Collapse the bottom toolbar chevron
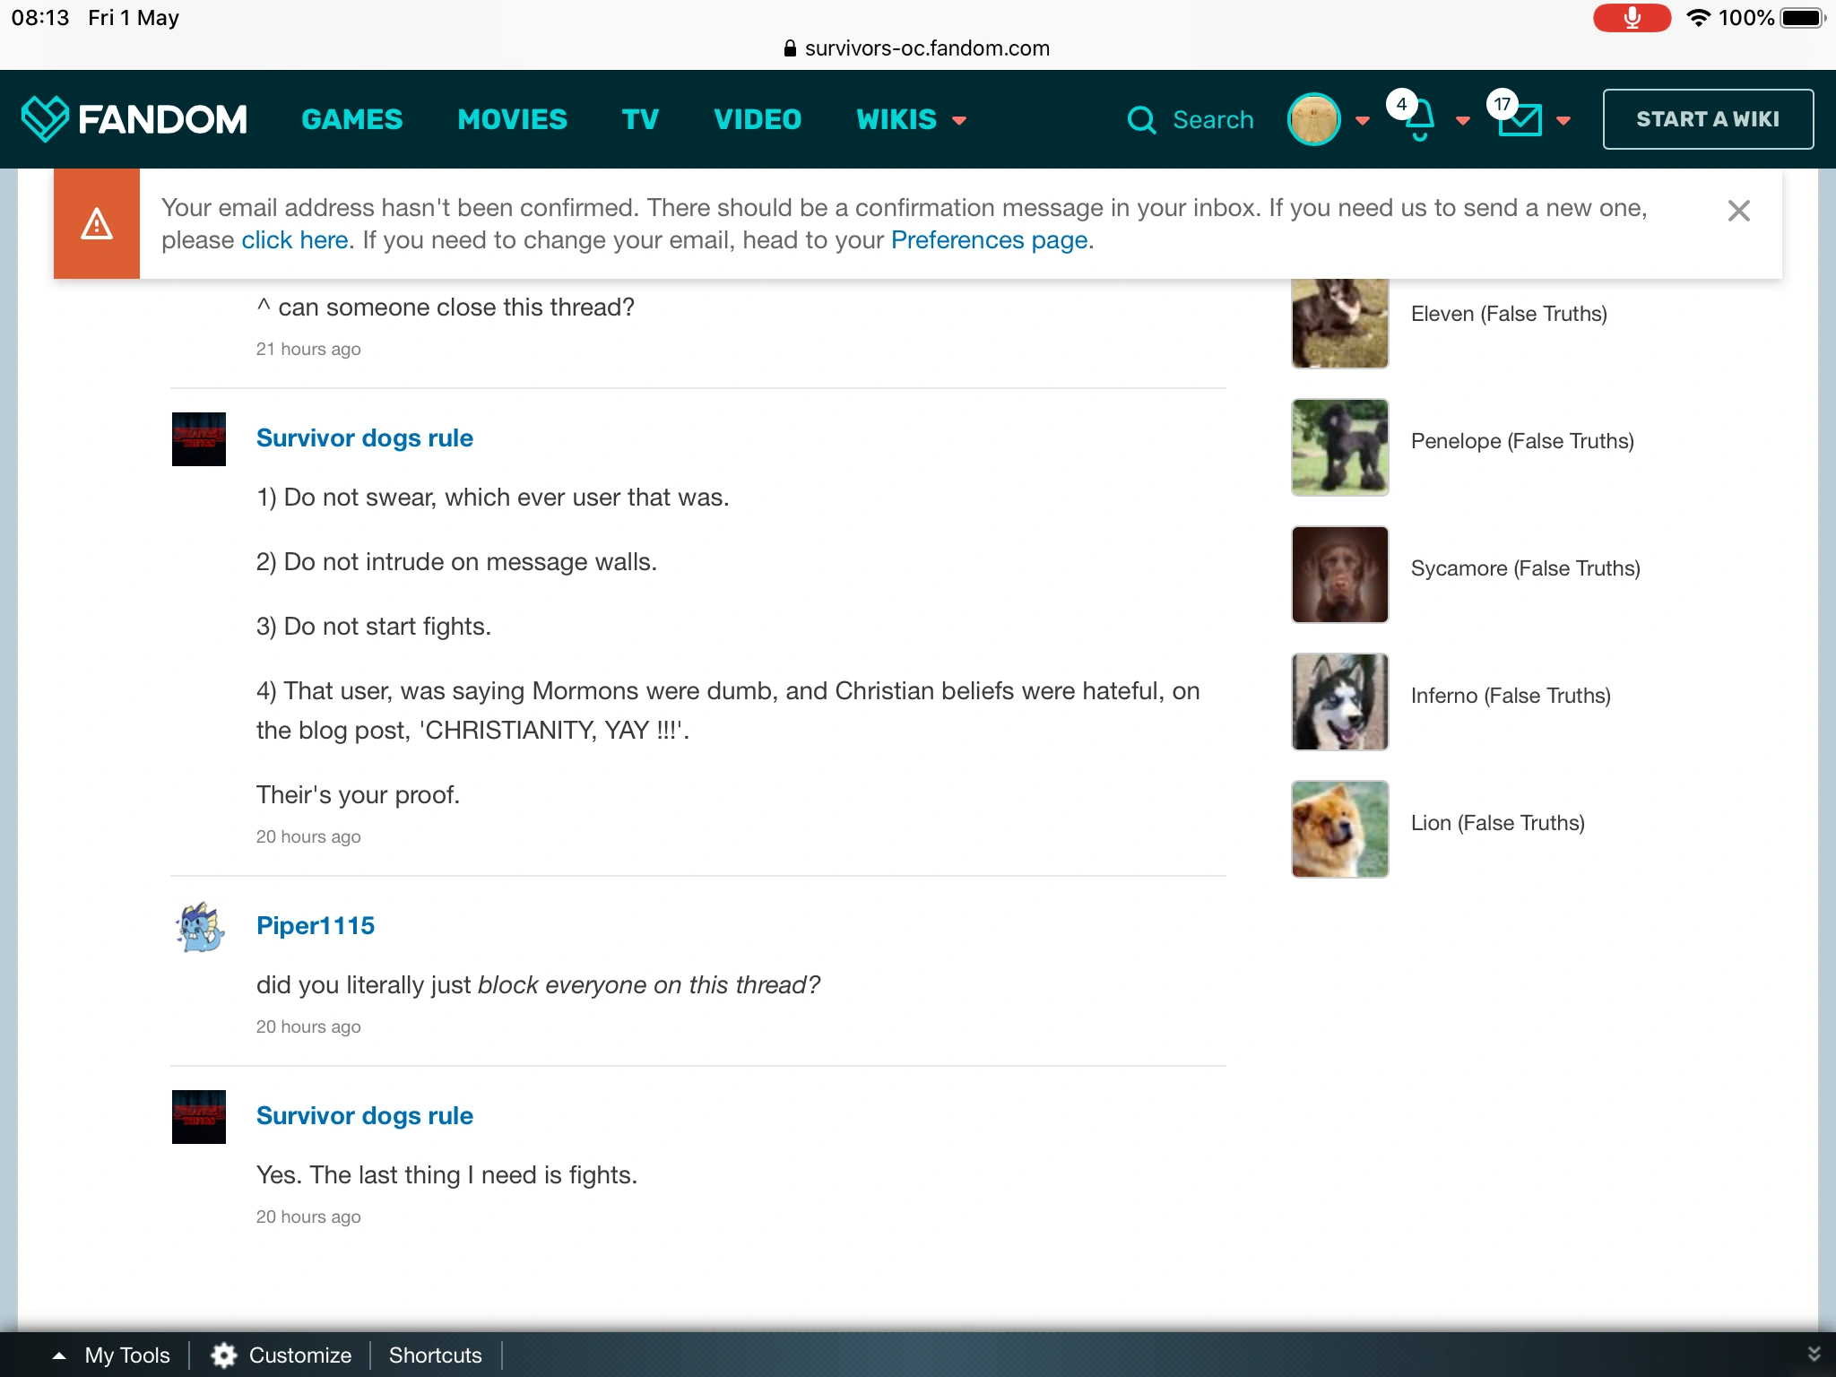The image size is (1836, 1377). coord(1814,1354)
